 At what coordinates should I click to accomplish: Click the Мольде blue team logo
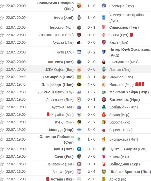(x=79, y=130)
